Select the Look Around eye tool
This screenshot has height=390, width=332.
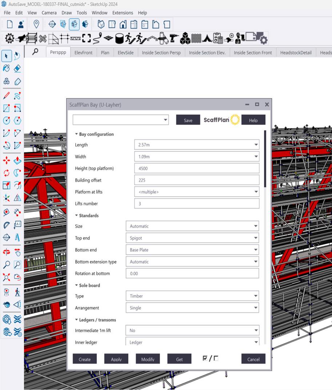pos(7,304)
